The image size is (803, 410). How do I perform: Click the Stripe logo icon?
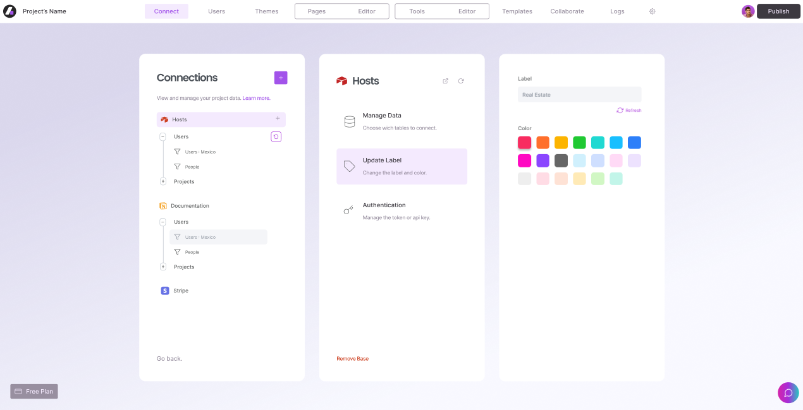(x=165, y=291)
